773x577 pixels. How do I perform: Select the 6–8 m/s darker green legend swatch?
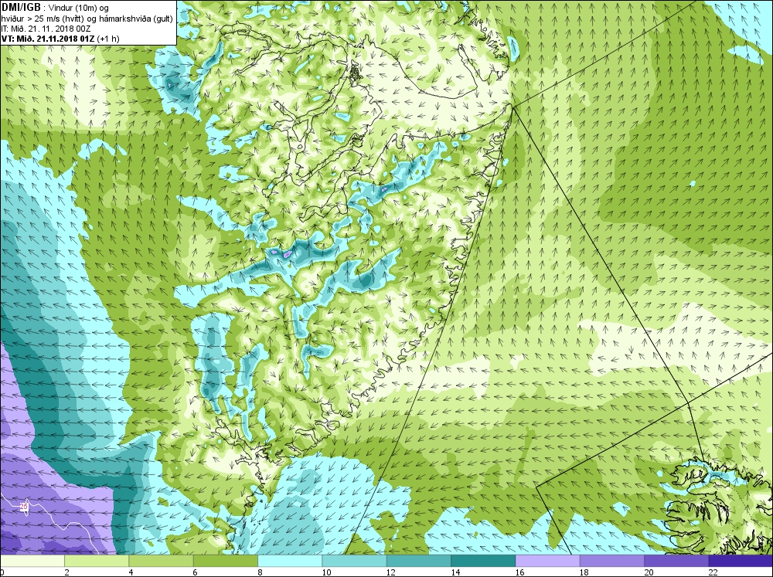(225, 562)
